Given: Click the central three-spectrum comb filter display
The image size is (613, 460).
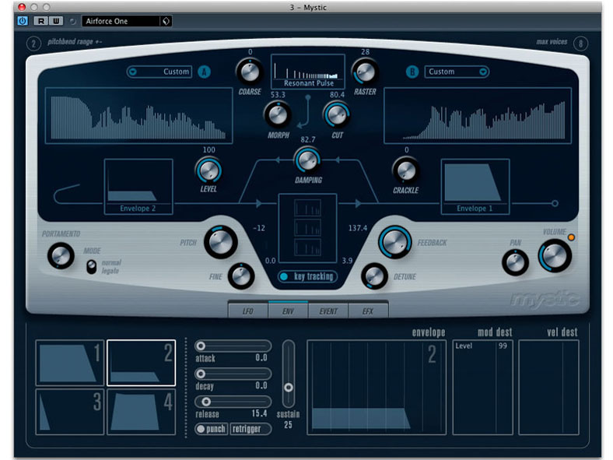Looking at the screenshot, I should pos(307,228).
